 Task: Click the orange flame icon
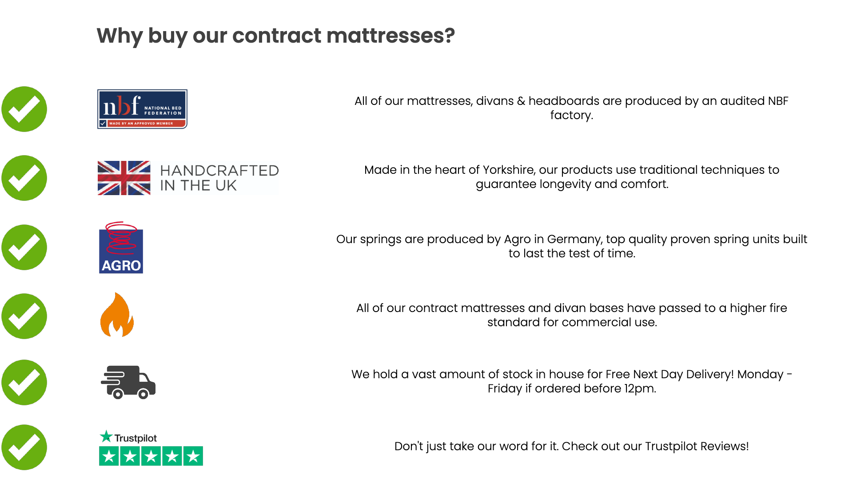point(117,315)
